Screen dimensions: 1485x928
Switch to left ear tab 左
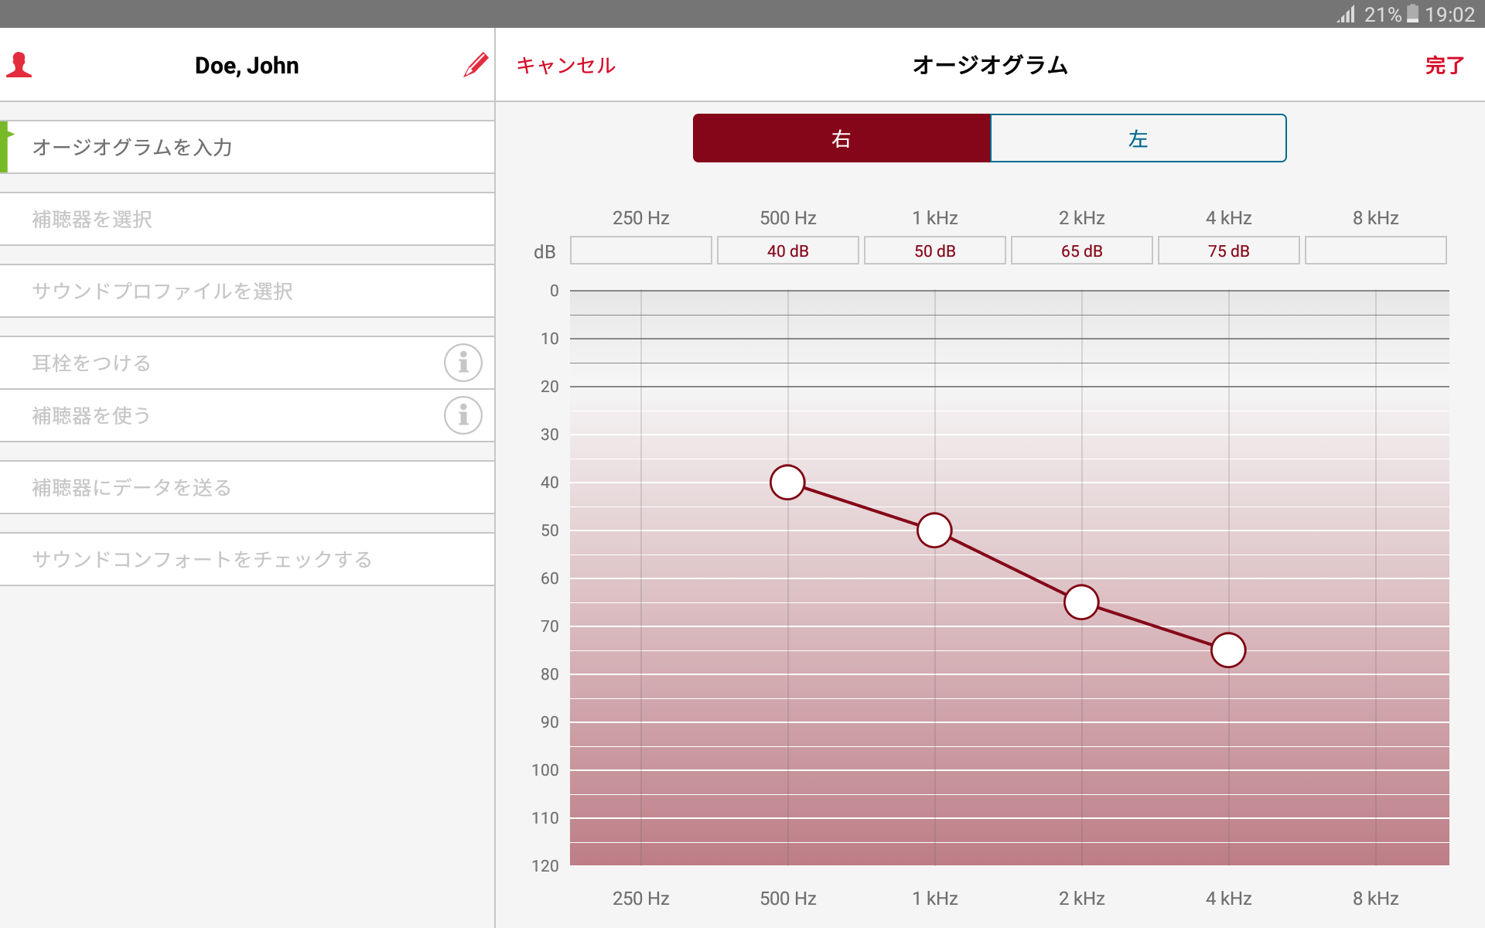click(x=1138, y=138)
